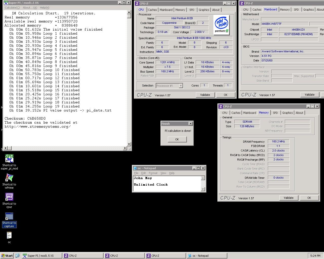324x259 pixels.
Task: Close the Finish dialog with X
Action: 190,124
